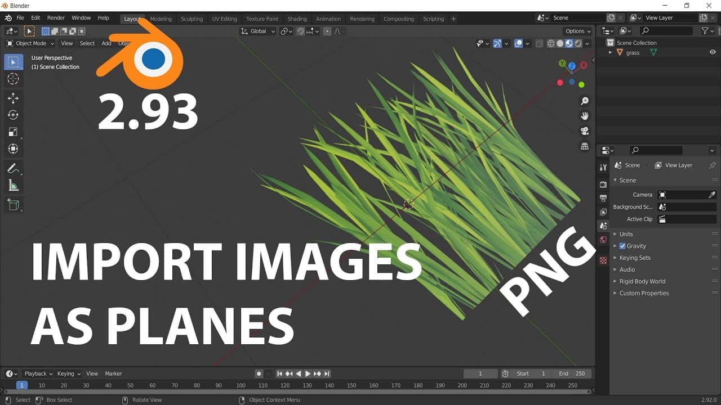This screenshot has height=405, width=721.
Task: Expand the grass object tree arrow
Action: (611, 52)
